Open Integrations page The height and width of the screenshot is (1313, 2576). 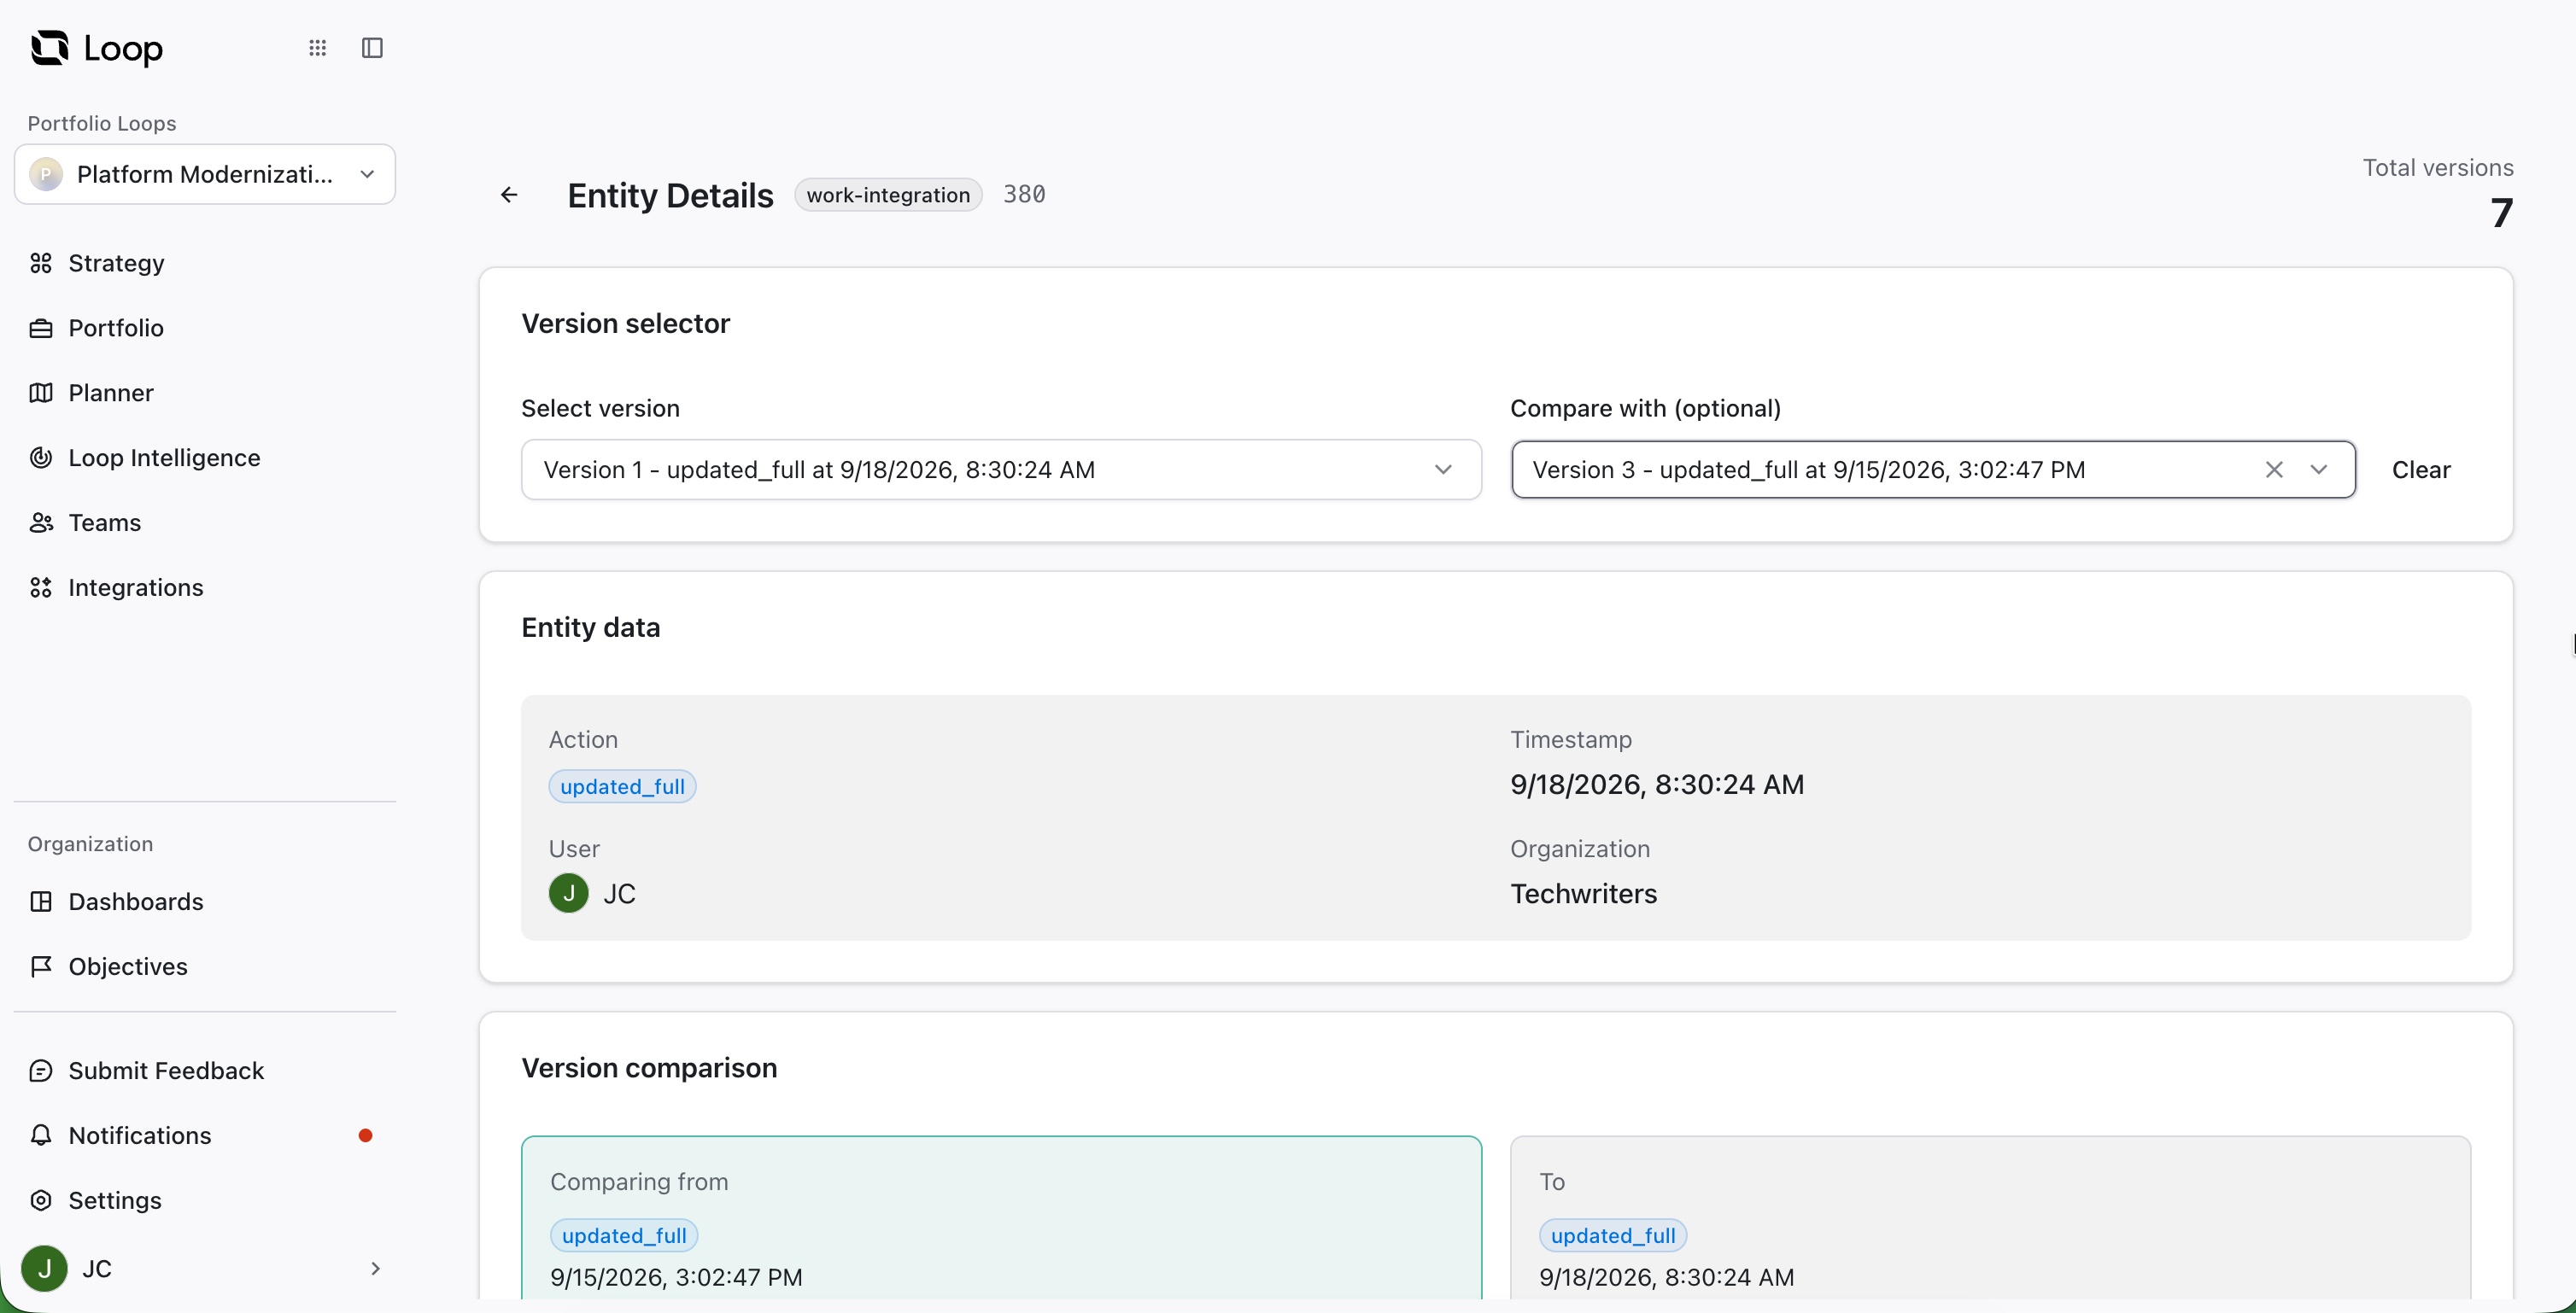click(x=205, y=587)
